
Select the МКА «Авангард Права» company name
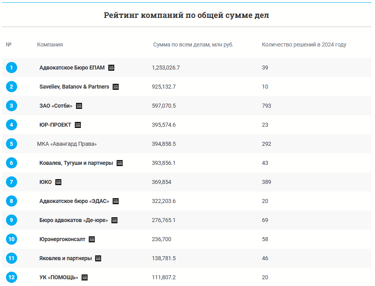[67, 144]
